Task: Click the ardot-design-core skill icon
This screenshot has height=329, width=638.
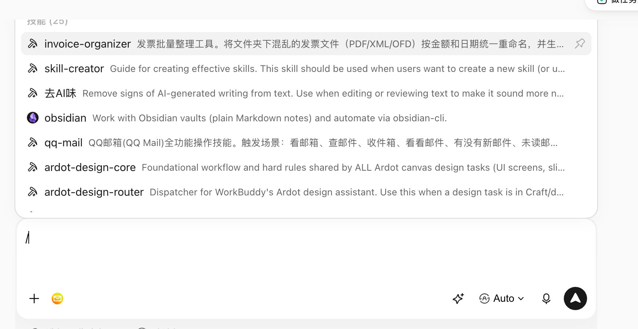Action: (x=33, y=167)
